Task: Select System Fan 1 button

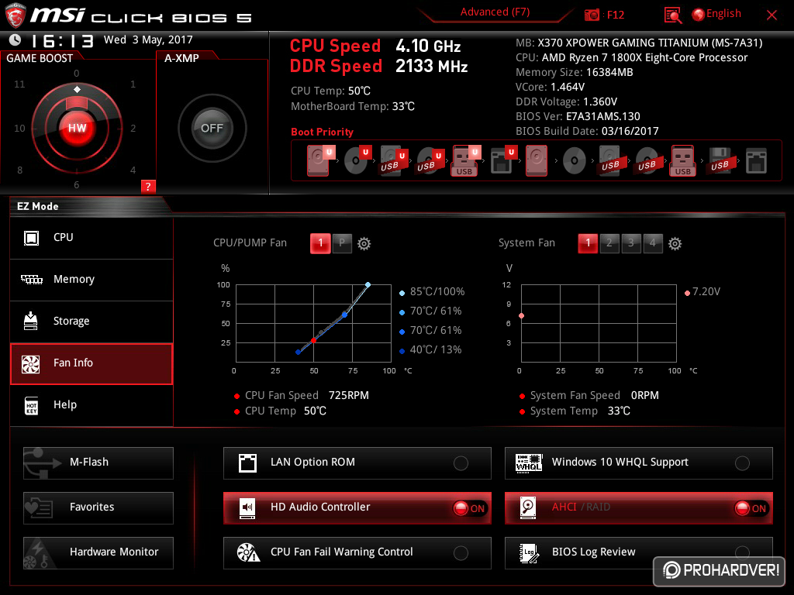Action: click(x=588, y=243)
